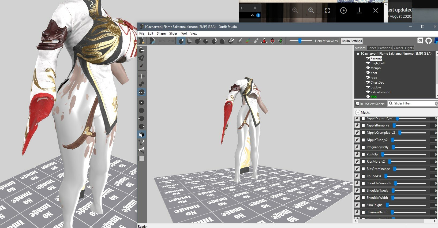Check the NippleBump_v2 slider checkbox
Image resolution: width=438 pixels, height=228 pixels.
coord(363,125)
